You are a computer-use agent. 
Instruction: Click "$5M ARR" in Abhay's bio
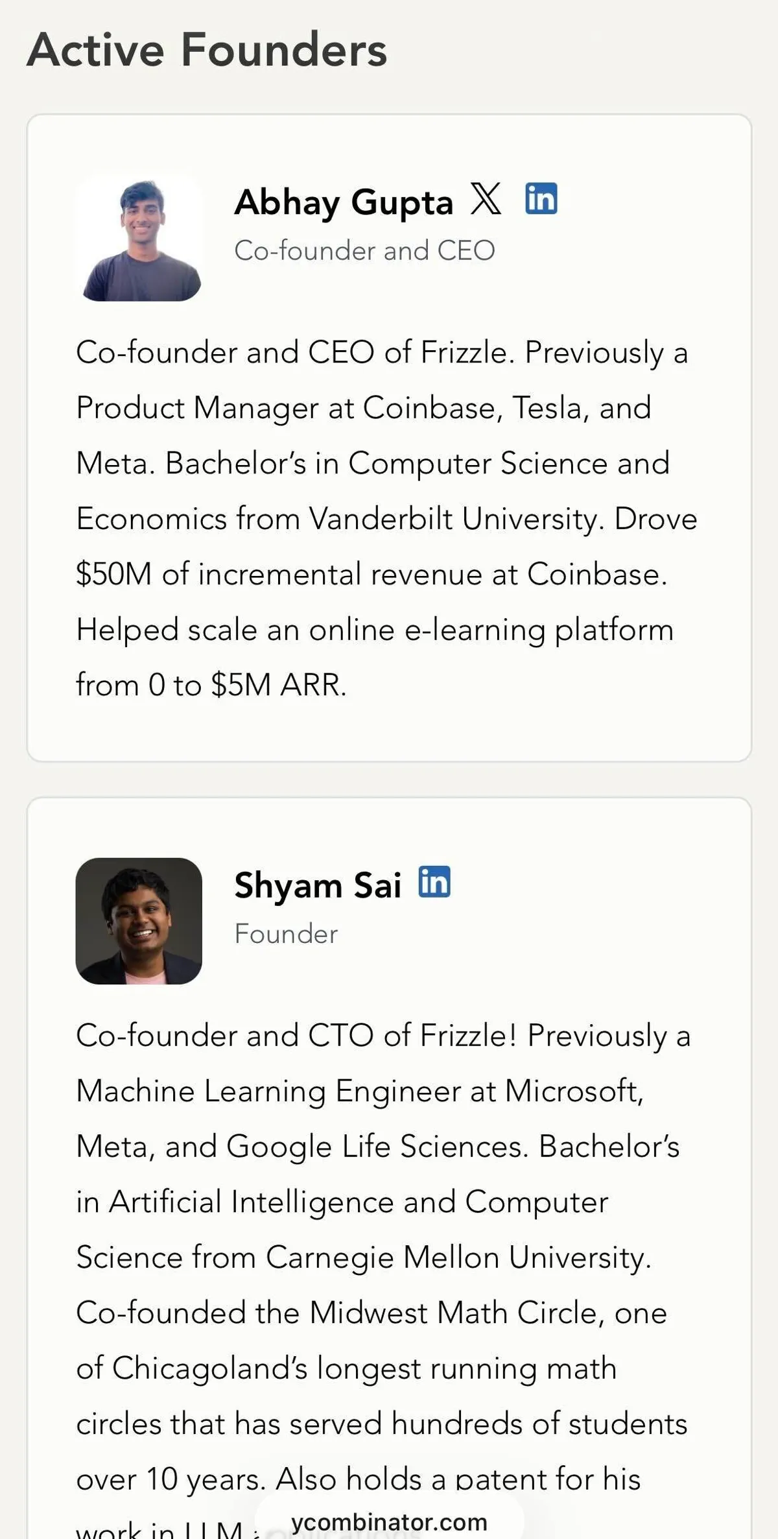pyautogui.click(x=279, y=685)
